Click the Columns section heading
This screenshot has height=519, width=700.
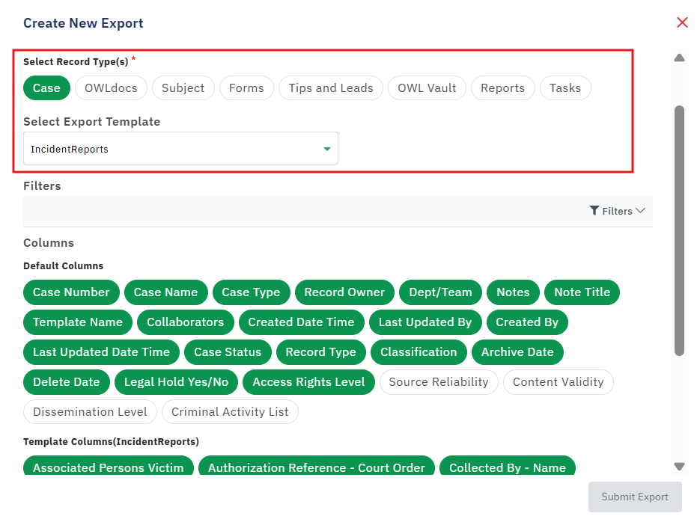[49, 243]
